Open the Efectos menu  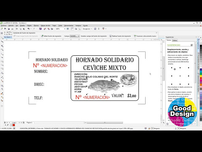(36, 26)
